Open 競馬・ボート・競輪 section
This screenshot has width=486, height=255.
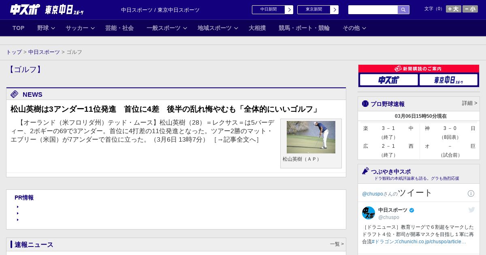(x=304, y=28)
